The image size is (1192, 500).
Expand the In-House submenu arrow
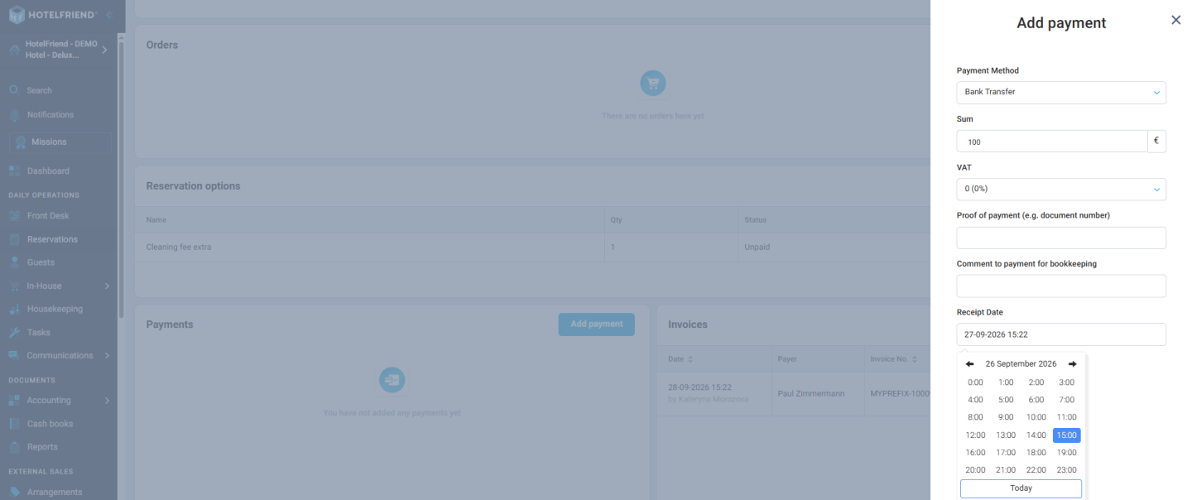point(108,286)
